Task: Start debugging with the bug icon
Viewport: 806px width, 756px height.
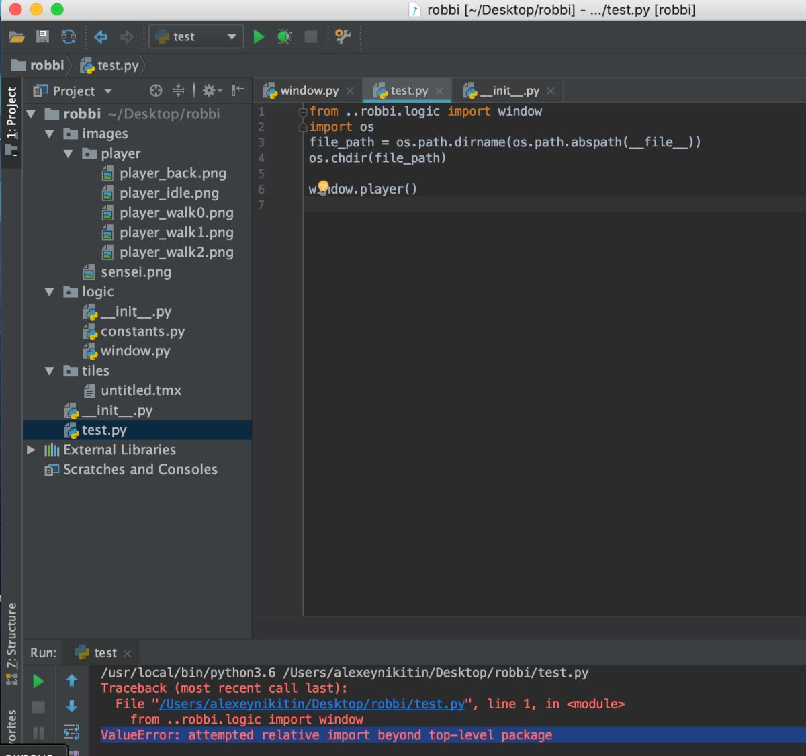Action: [285, 37]
